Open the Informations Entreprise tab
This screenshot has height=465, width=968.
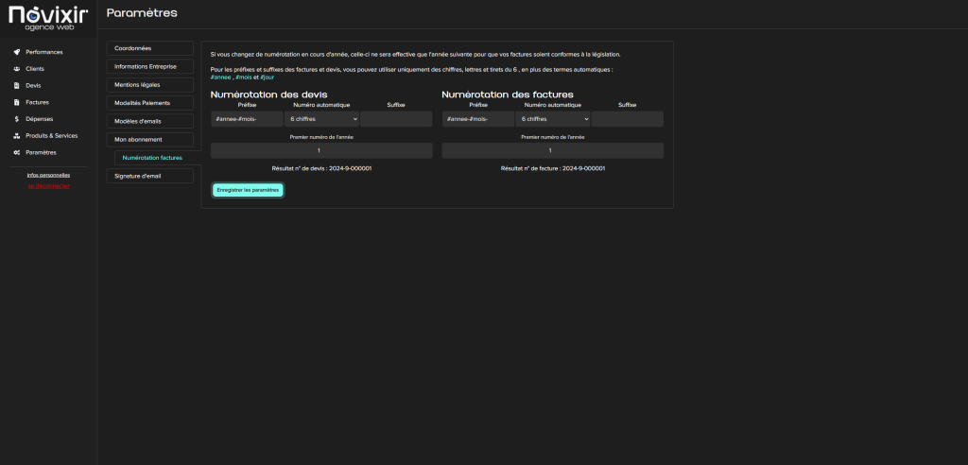coord(149,66)
